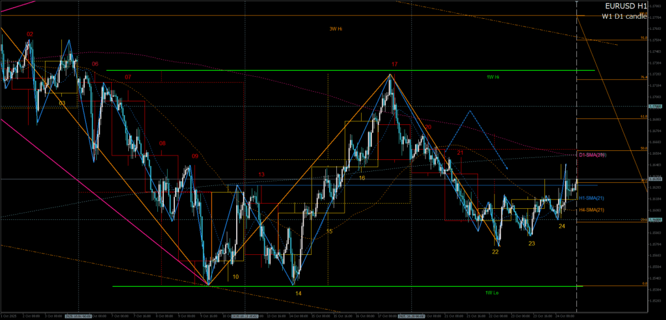Click the EURUSD H1 chart title
The width and height of the screenshot is (666, 320).
point(623,6)
